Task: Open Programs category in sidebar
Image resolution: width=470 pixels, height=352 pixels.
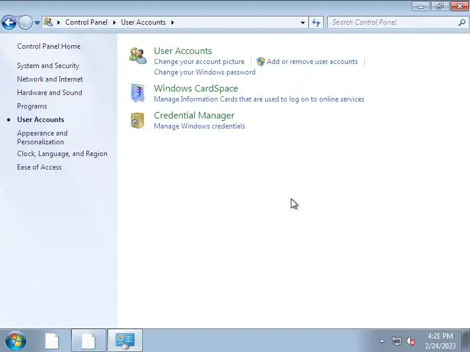Action: (x=32, y=106)
